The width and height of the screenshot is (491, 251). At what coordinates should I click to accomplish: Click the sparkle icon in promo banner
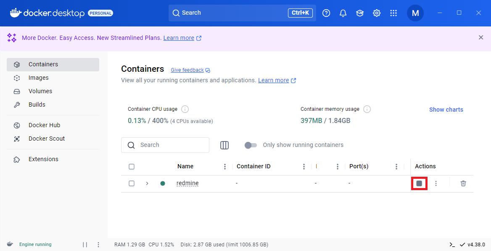pos(12,38)
